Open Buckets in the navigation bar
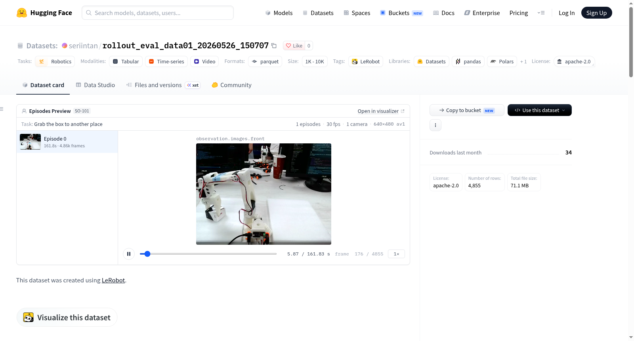634x341 pixels. tap(401, 13)
